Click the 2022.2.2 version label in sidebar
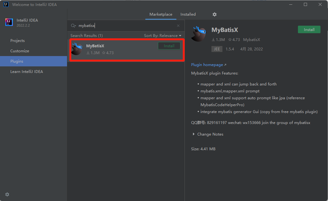Image resolution: width=328 pixels, height=201 pixels. tap(23, 26)
